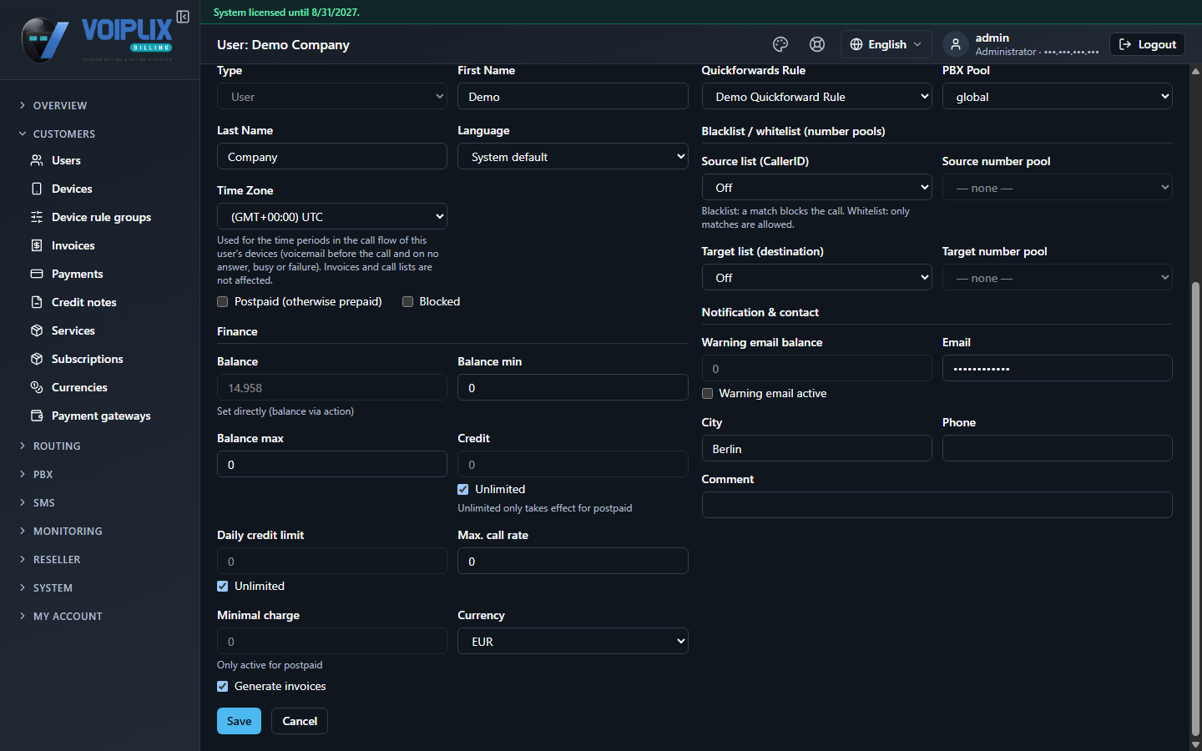Click the Currencies coins icon

pyautogui.click(x=37, y=387)
